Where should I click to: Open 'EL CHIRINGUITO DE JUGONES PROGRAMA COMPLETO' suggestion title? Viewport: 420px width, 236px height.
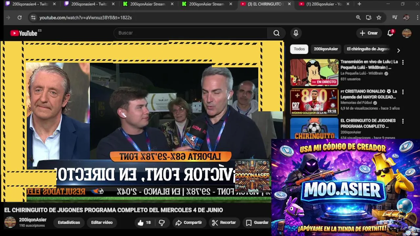(x=368, y=124)
